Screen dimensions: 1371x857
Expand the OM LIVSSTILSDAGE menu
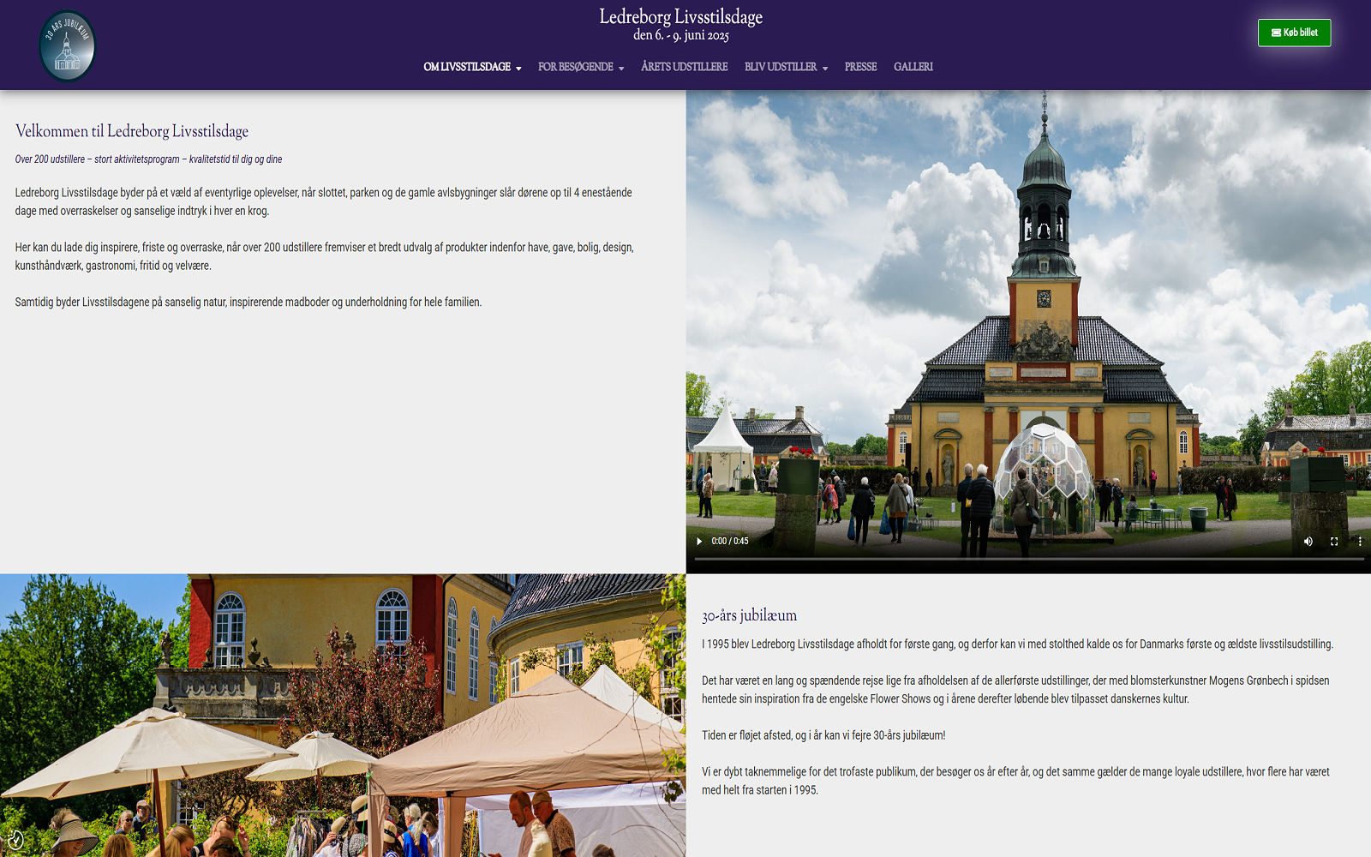472,67
